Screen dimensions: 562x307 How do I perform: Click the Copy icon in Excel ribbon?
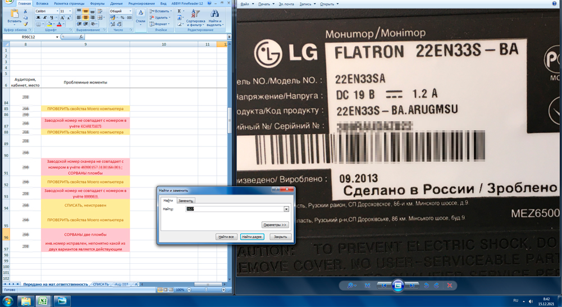point(25,17)
